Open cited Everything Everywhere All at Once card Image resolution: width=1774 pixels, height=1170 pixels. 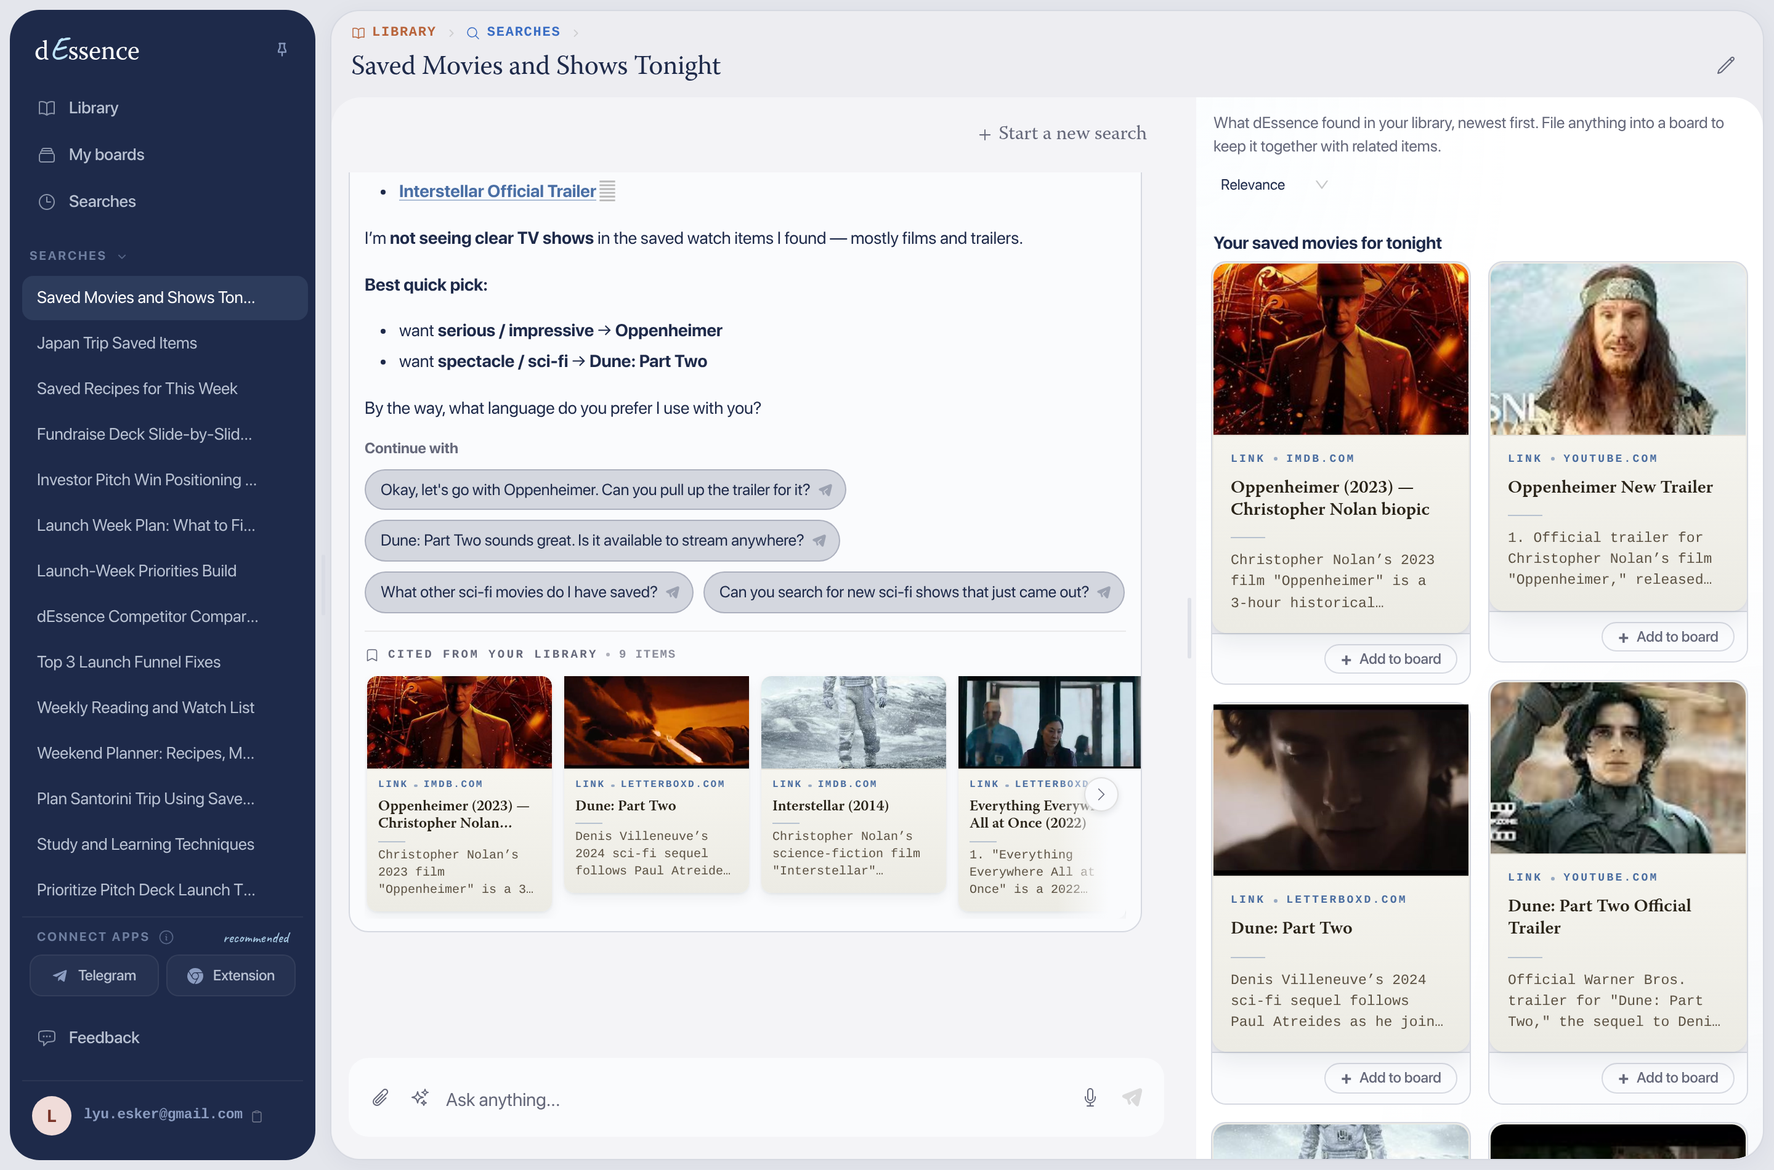1048,793
